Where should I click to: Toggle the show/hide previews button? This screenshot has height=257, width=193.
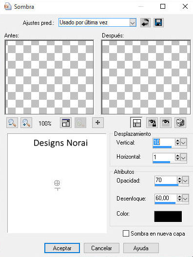pos(136,123)
